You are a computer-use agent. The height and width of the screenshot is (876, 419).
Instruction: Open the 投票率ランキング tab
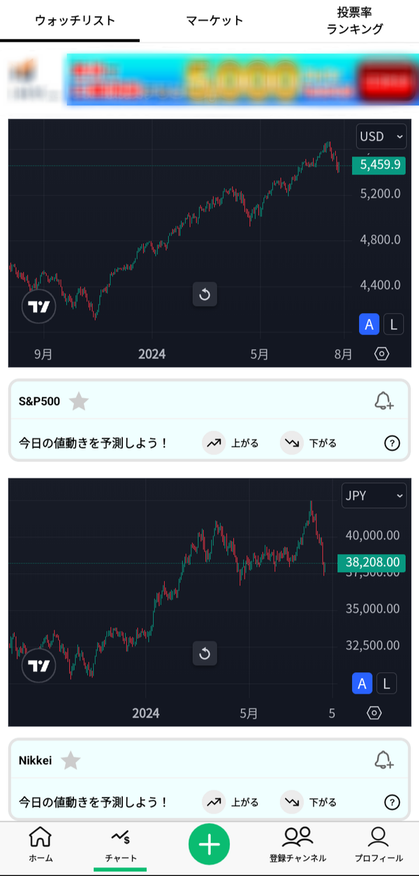pos(355,20)
